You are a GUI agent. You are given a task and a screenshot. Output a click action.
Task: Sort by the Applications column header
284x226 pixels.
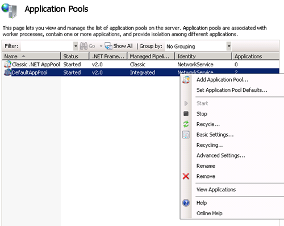click(256, 56)
